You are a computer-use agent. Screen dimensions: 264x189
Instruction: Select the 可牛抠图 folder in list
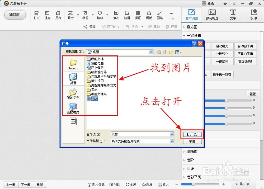coord(95,81)
